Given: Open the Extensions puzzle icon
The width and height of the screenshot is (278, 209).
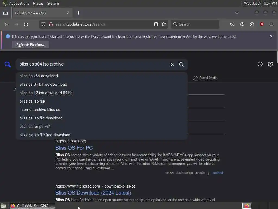Looking at the screenshot, I should point(252,24).
